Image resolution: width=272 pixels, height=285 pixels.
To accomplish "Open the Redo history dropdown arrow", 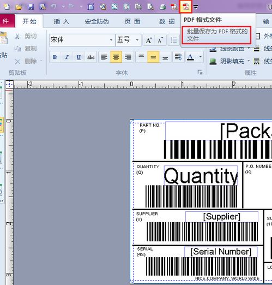I will point(81,7).
